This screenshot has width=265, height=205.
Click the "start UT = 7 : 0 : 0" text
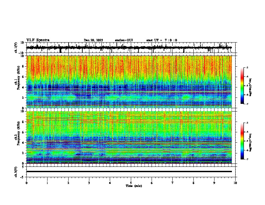click(162, 40)
